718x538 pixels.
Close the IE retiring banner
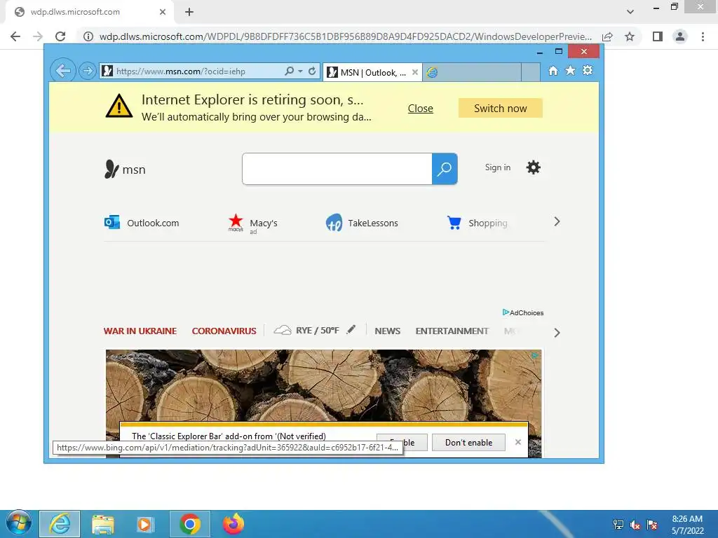[x=421, y=109]
